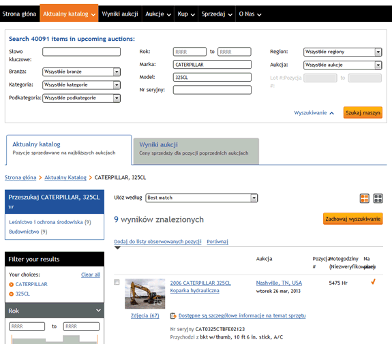Click the Rok year histogram slider

[x=55, y=339]
